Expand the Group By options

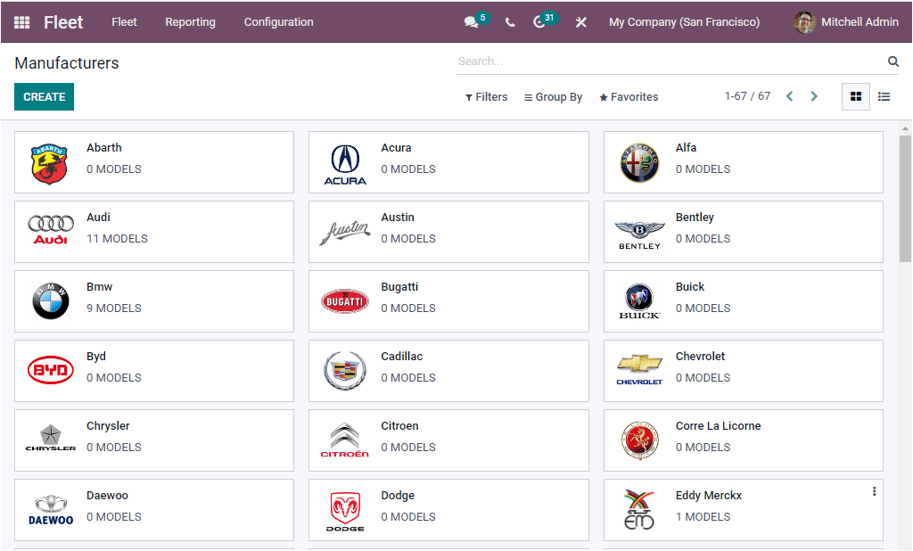tap(553, 96)
